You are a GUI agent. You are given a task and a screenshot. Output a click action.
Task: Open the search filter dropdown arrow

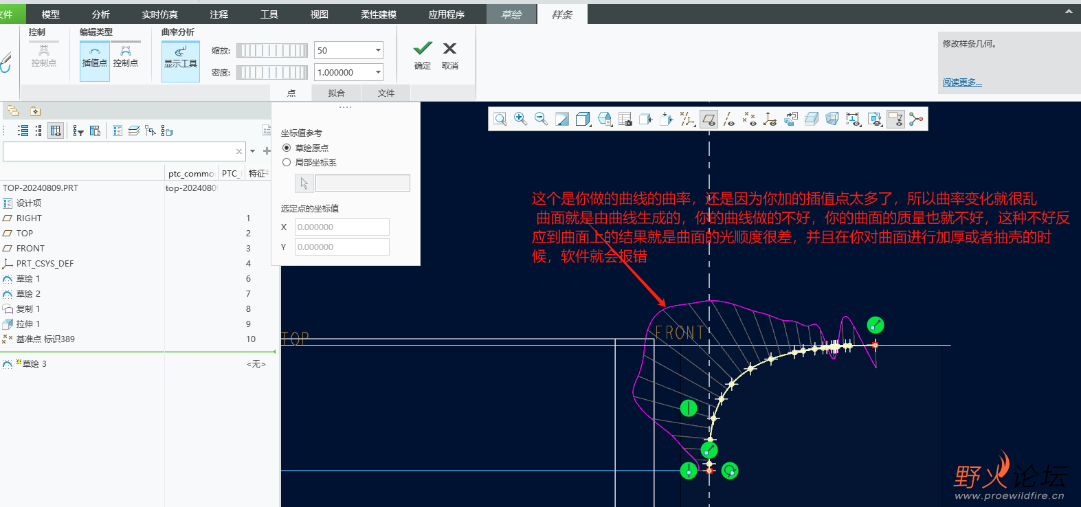coord(252,151)
